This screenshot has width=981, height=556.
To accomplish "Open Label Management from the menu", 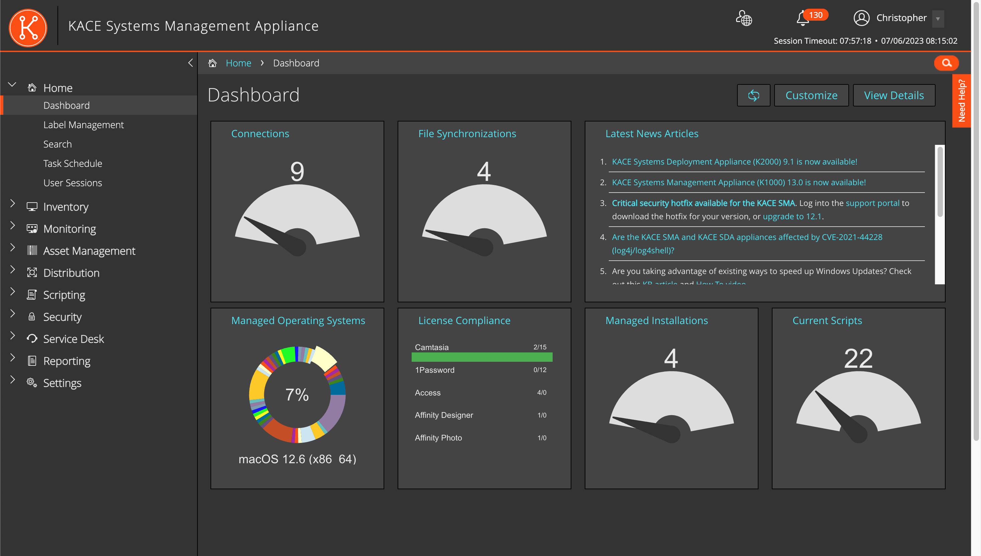I will tap(83, 124).
